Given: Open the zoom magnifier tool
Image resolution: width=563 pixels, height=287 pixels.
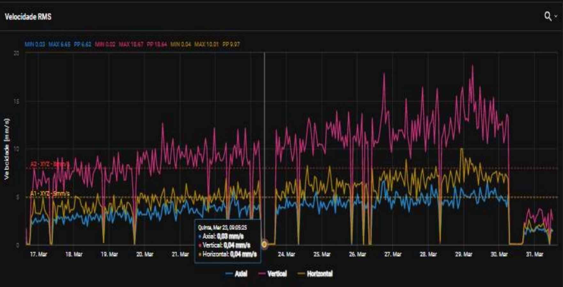Looking at the screenshot, I should click(548, 16).
